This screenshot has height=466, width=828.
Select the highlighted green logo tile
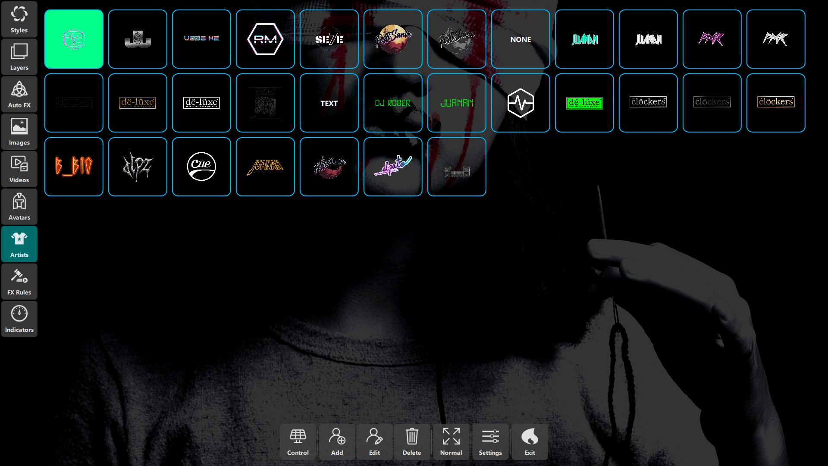(x=74, y=39)
